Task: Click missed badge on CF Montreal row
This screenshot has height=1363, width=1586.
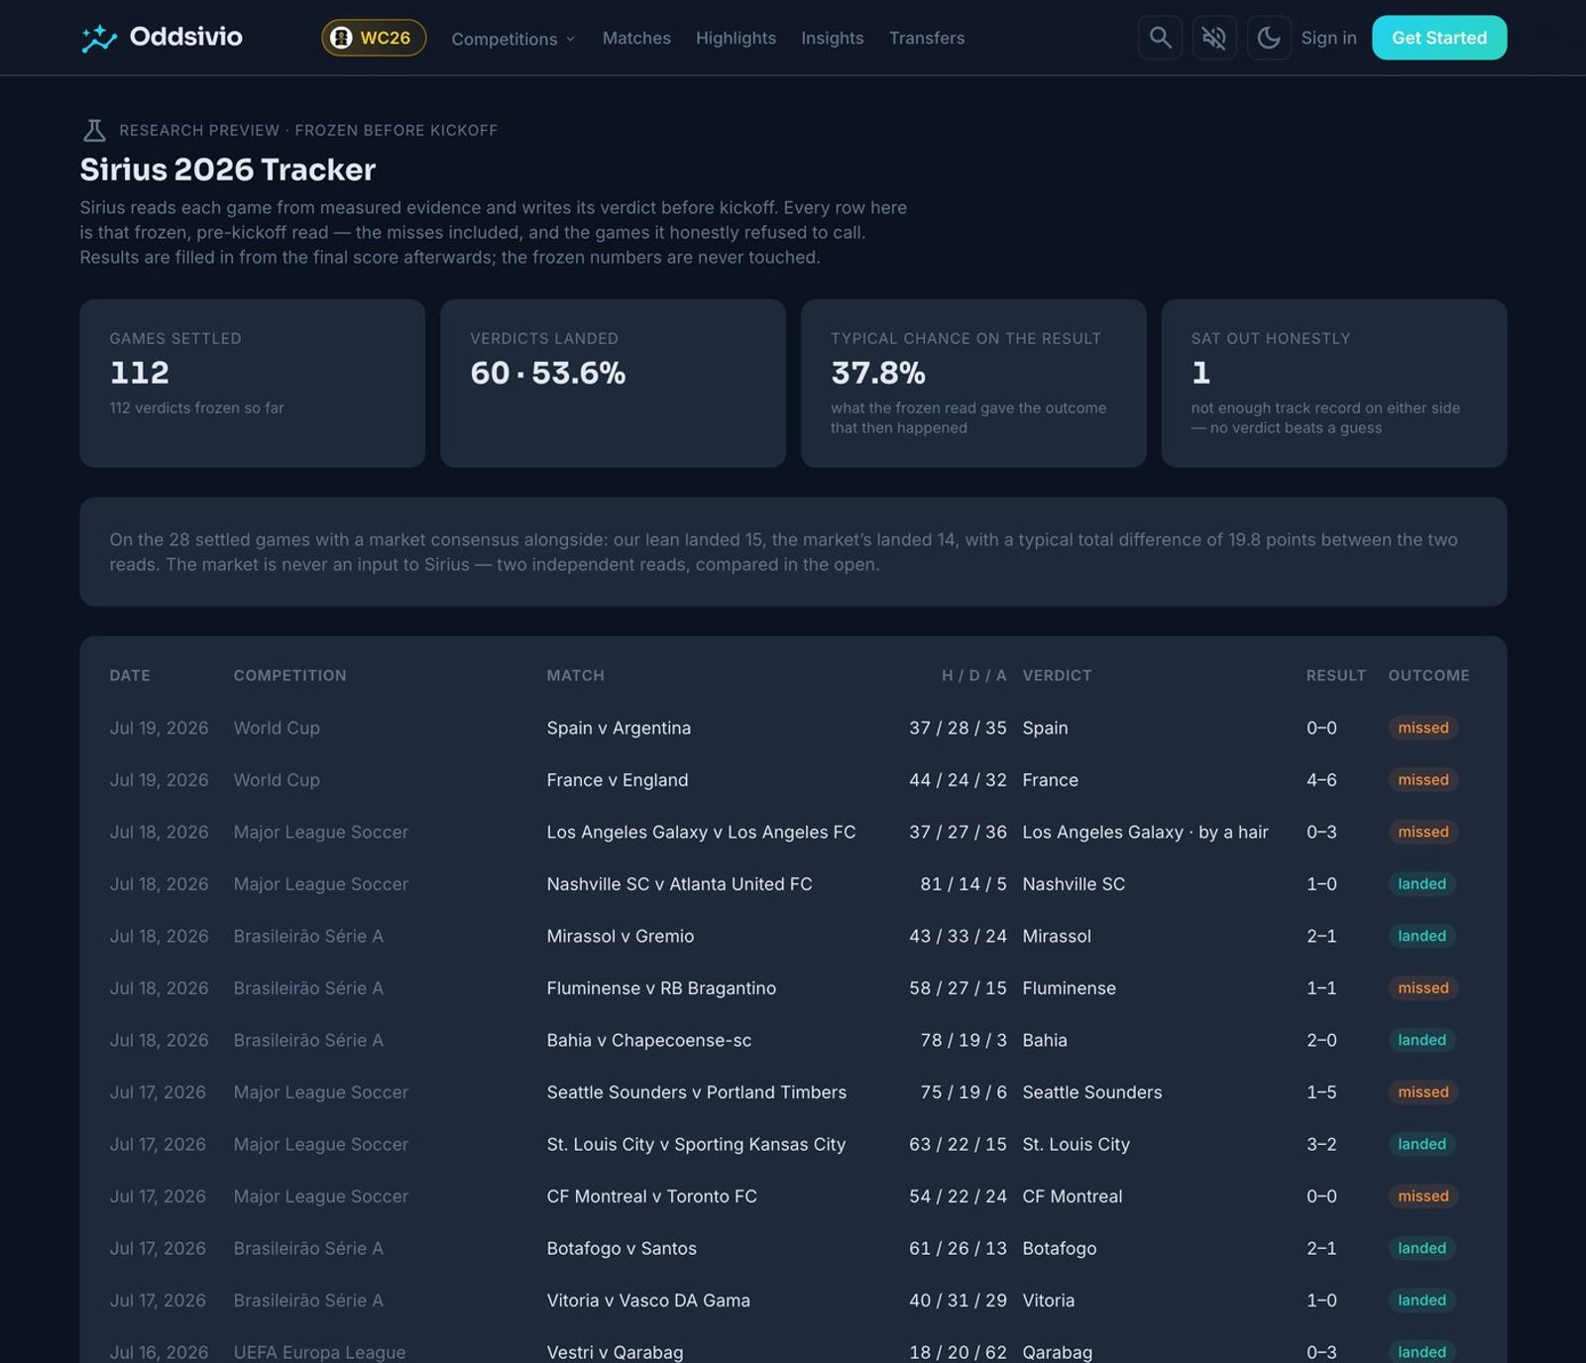Action: [1422, 1196]
